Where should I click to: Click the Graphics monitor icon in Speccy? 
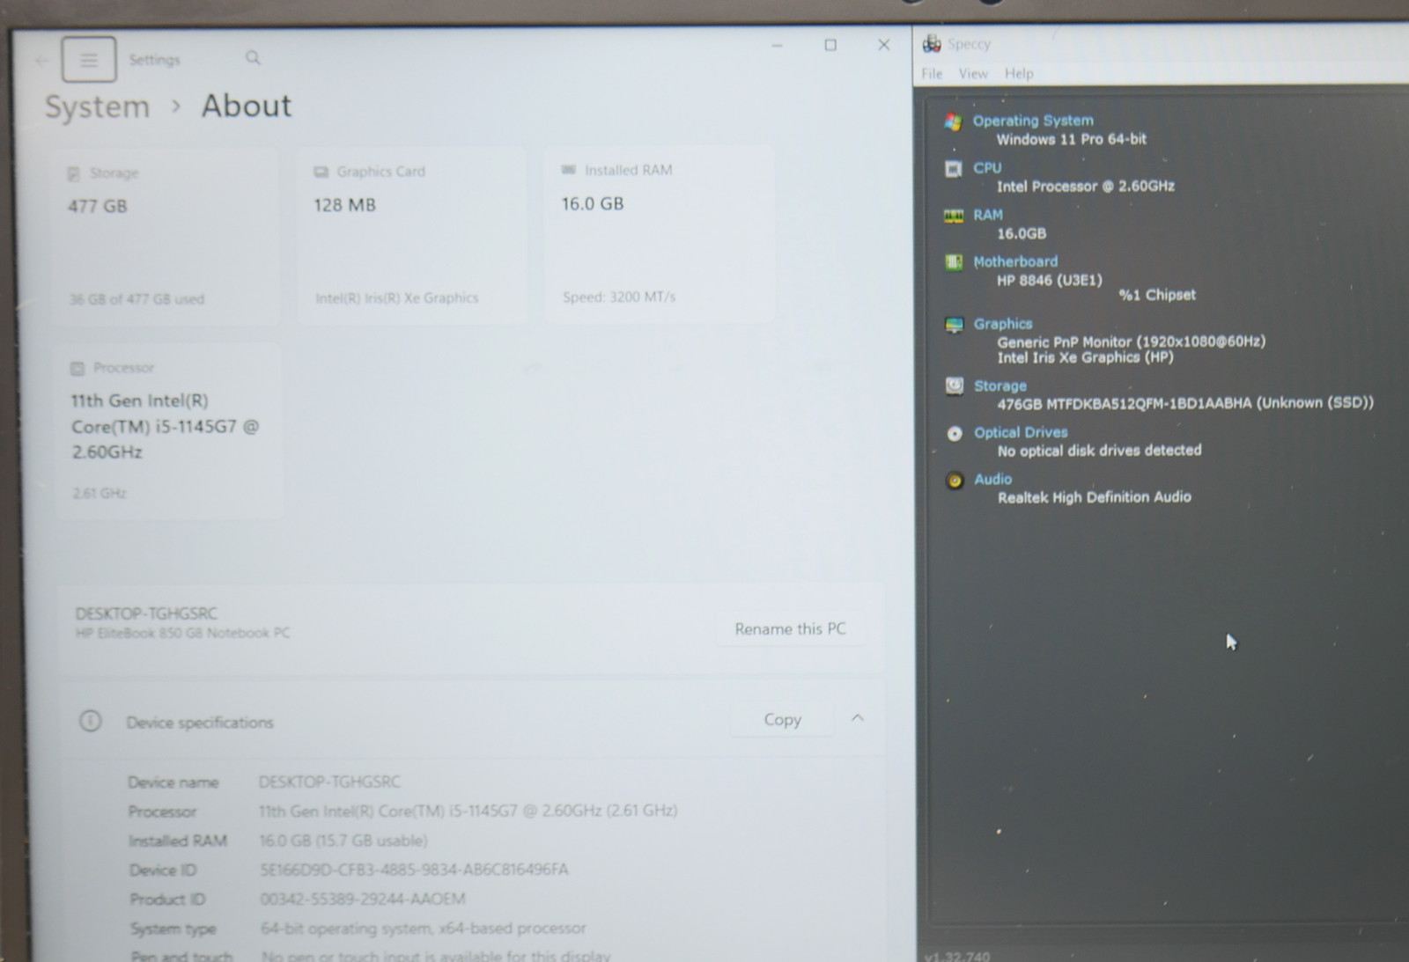coord(954,325)
